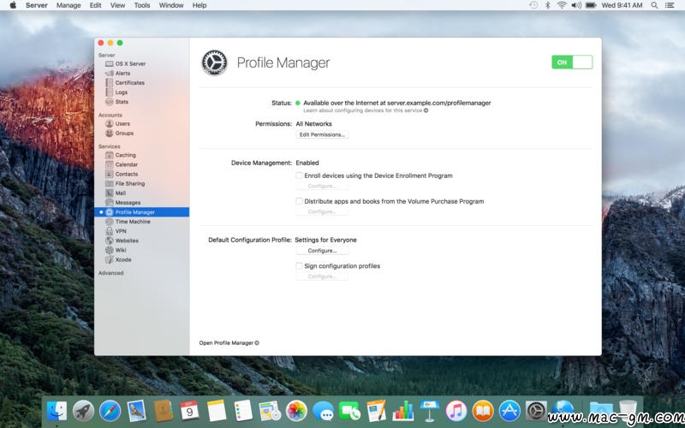
Task: Click Configure under Default Configuration Profile
Action: [323, 251]
